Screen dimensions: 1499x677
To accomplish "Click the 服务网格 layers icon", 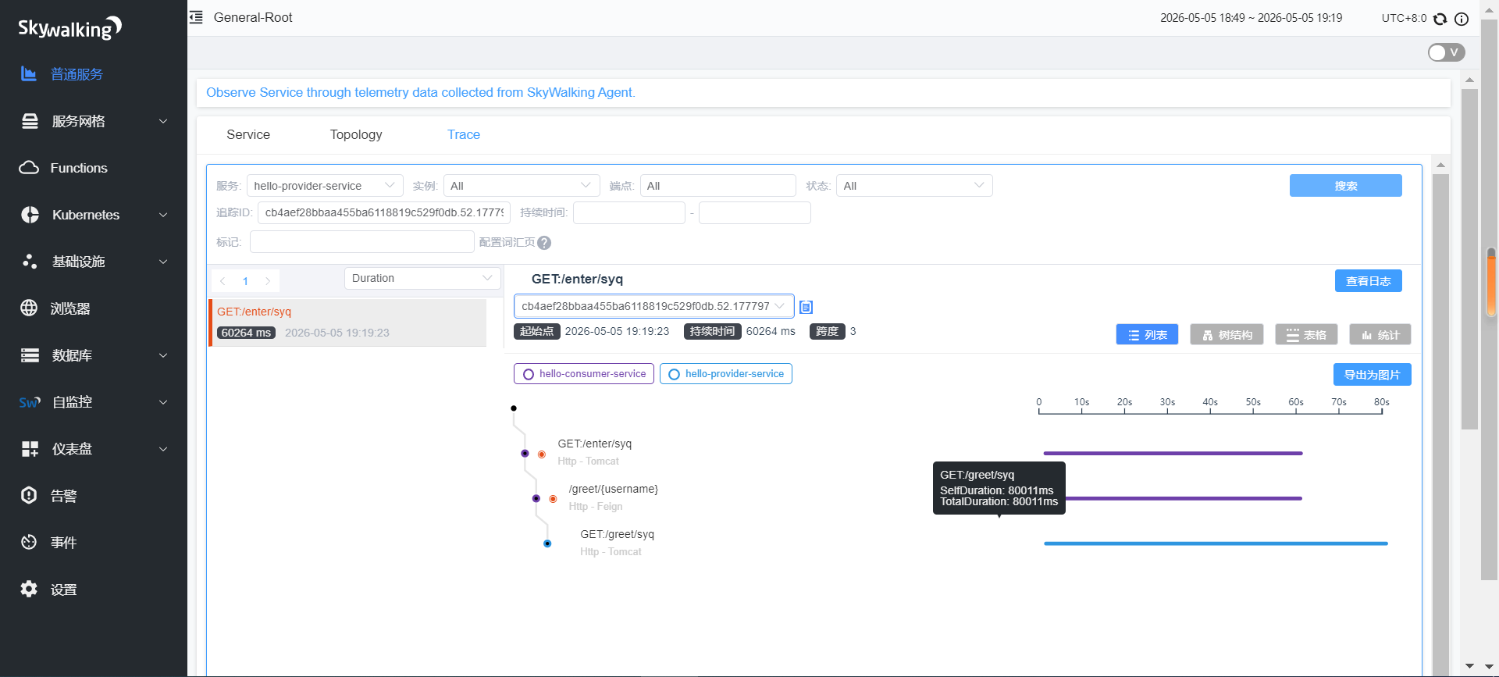I will [30, 121].
